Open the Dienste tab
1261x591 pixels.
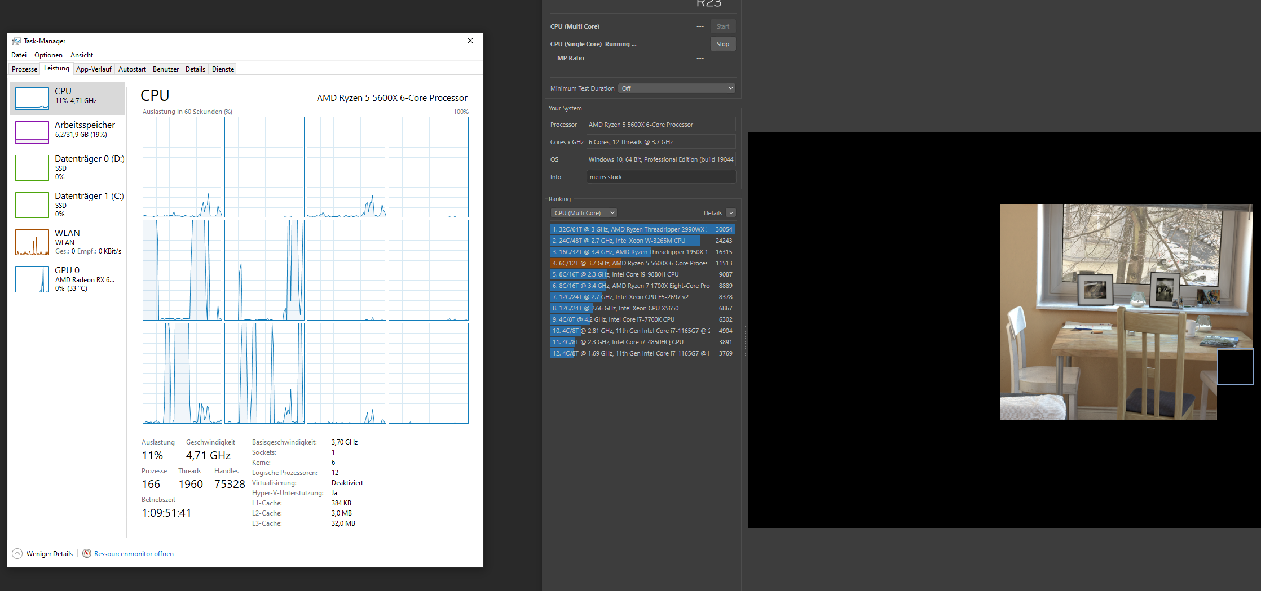coord(223,69)
